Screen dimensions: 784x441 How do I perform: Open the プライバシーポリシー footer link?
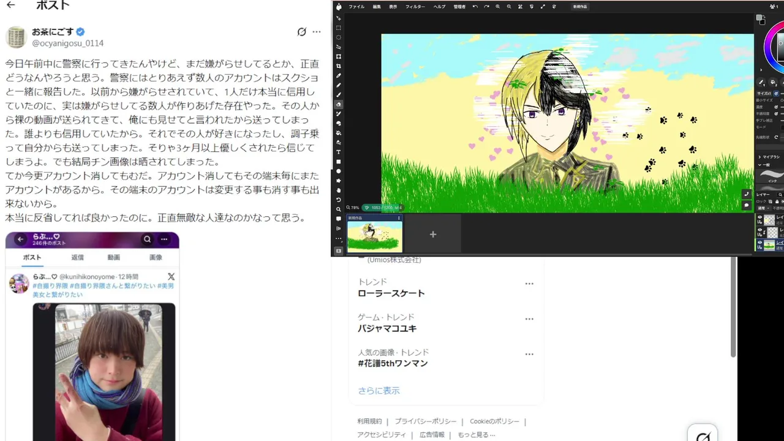pyautogui.click(x=425, y=421)
